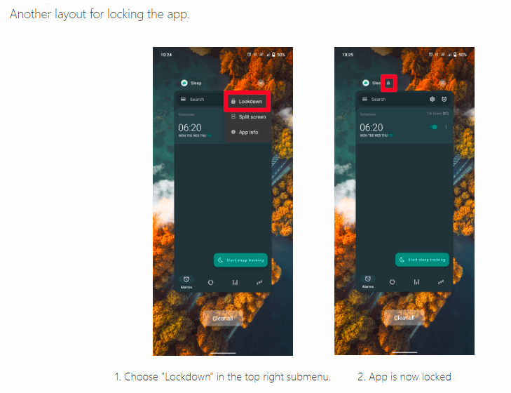
Task: Click the lock icon beside Sleep title
Action: (388, 83)
